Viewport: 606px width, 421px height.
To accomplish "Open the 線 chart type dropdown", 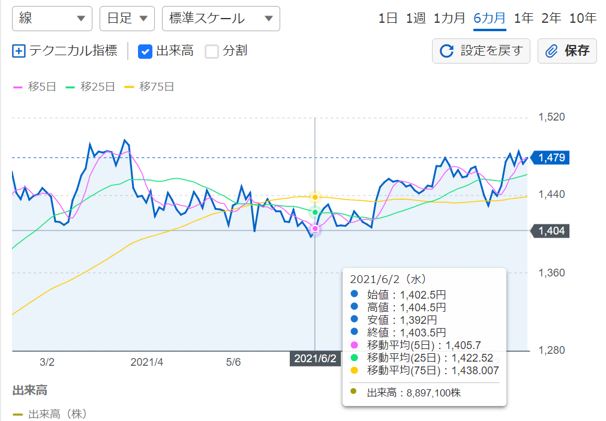I will pyautogui.click(x=52, y=19).
